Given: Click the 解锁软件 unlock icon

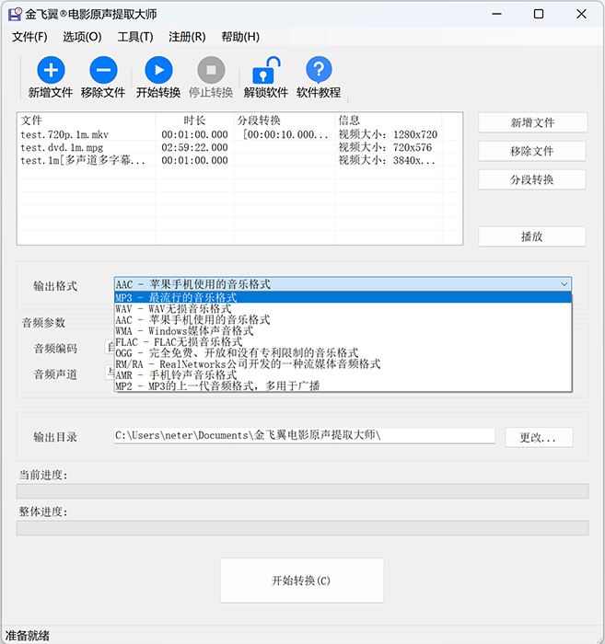Looking at the screenshot, I should (266, 71).
